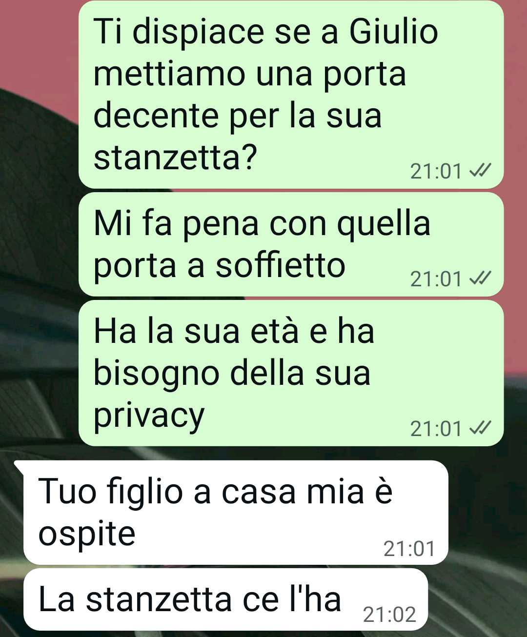
Task: Select the 'Mi fa pena con quella' message
Action: [x=291, y=244]
